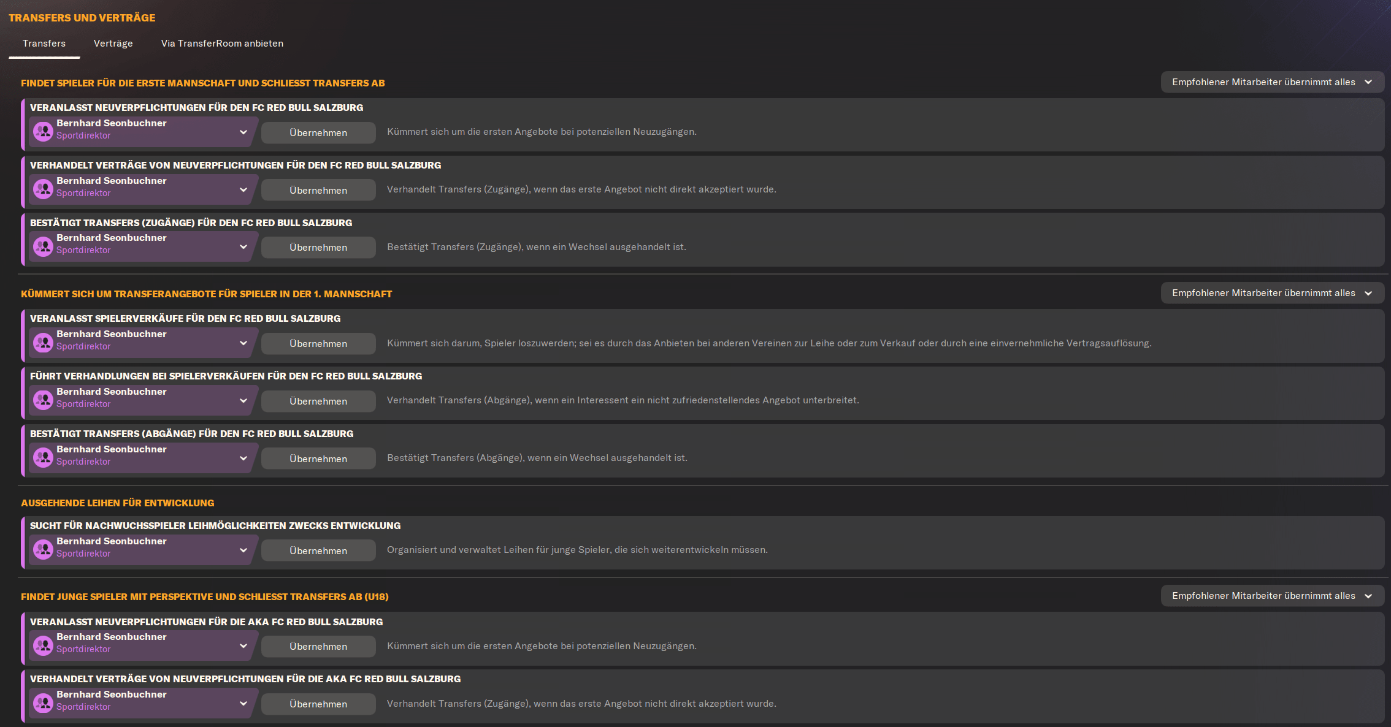Image resolution: width=1391 pixels, height=727 pixels.
Task: Click Übernehmen for 'Veranlasst Neuverpflichtungen für den FC'
Action: click(318, 132)
